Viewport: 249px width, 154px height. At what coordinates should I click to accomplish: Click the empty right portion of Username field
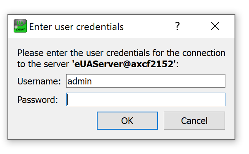[159, 81]
